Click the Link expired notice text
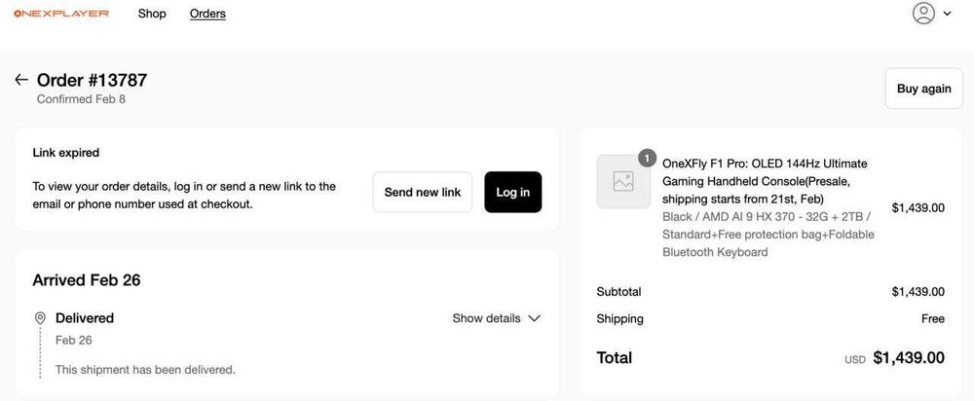The width and height of the screenshot is (974, 401). [66, 153]
